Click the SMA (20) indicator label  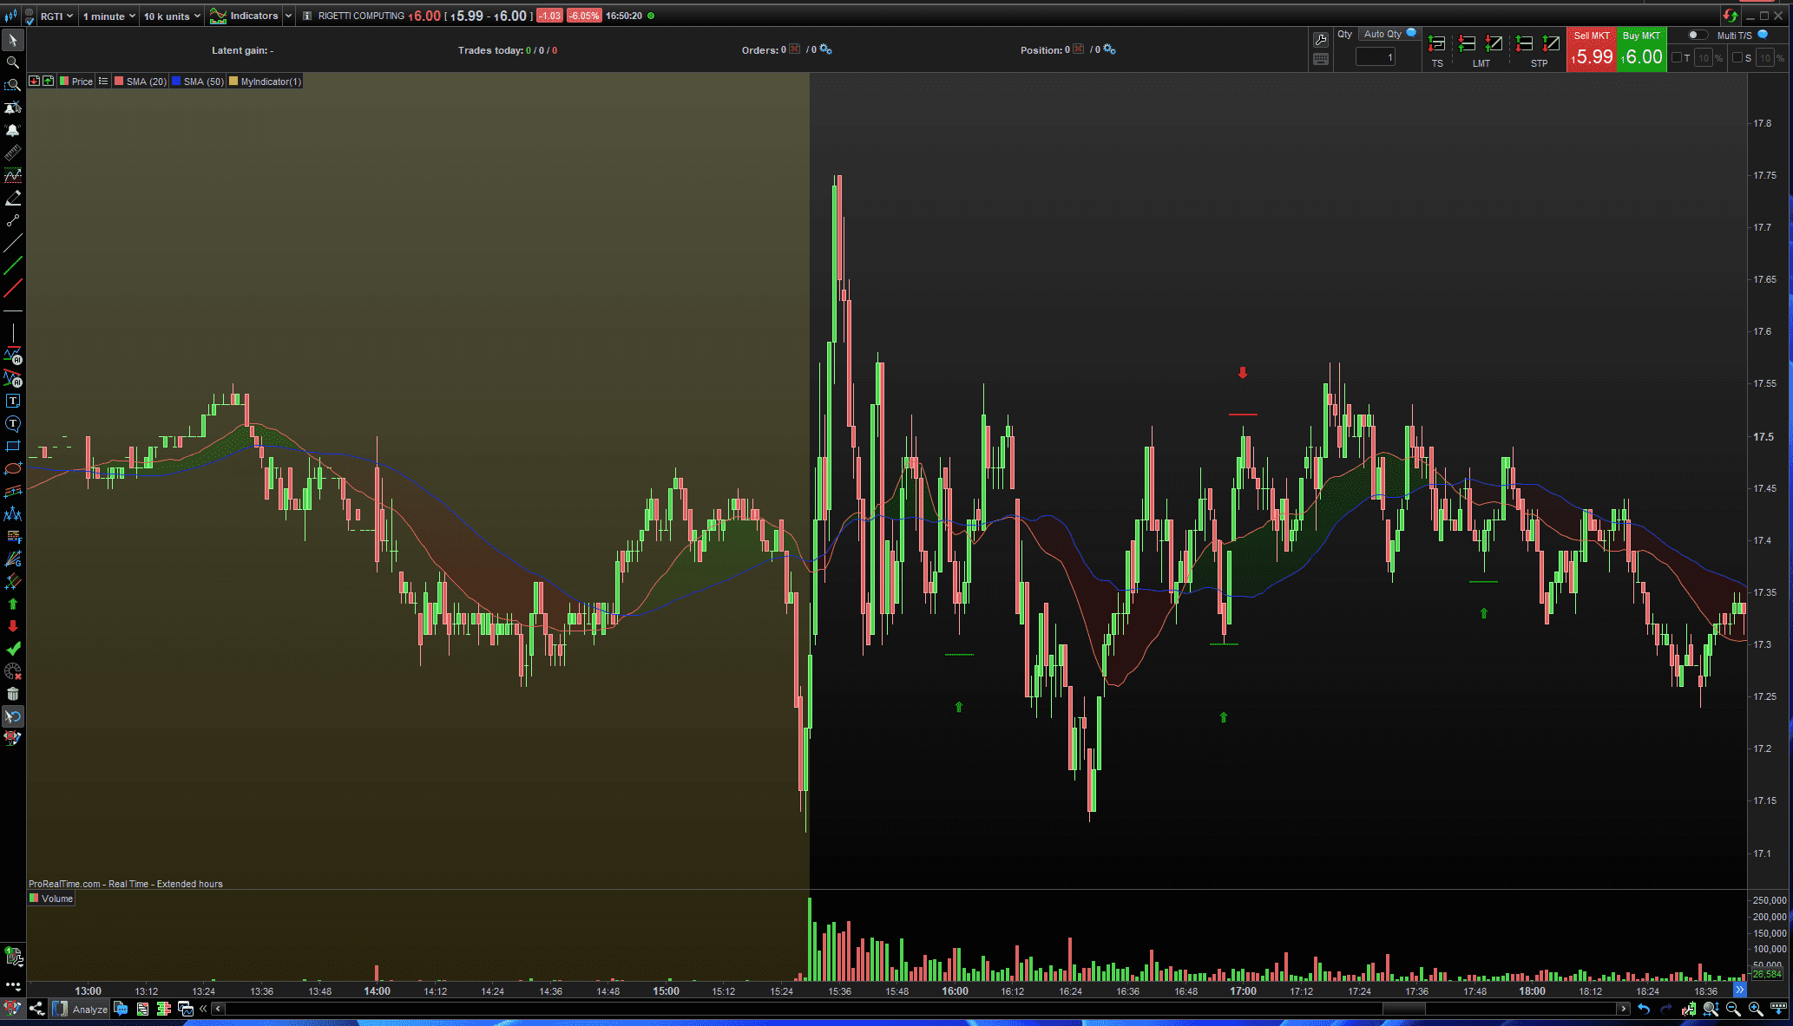(x=145, y=82)
